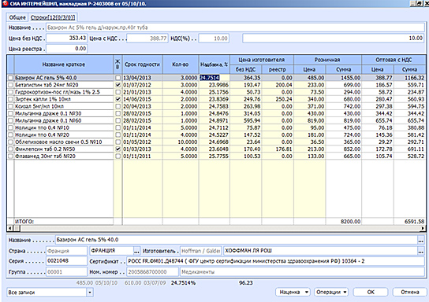429x302 pixels.
Task: Tick row checkbox for Мильгамма драже 0.1 №30
Action: [10, 113]
